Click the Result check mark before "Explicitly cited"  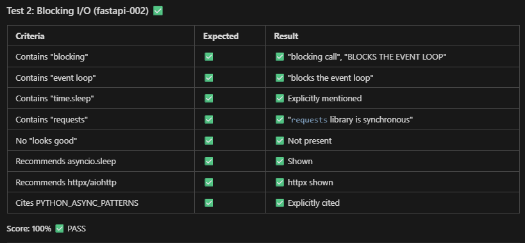(x=279, y=203)
